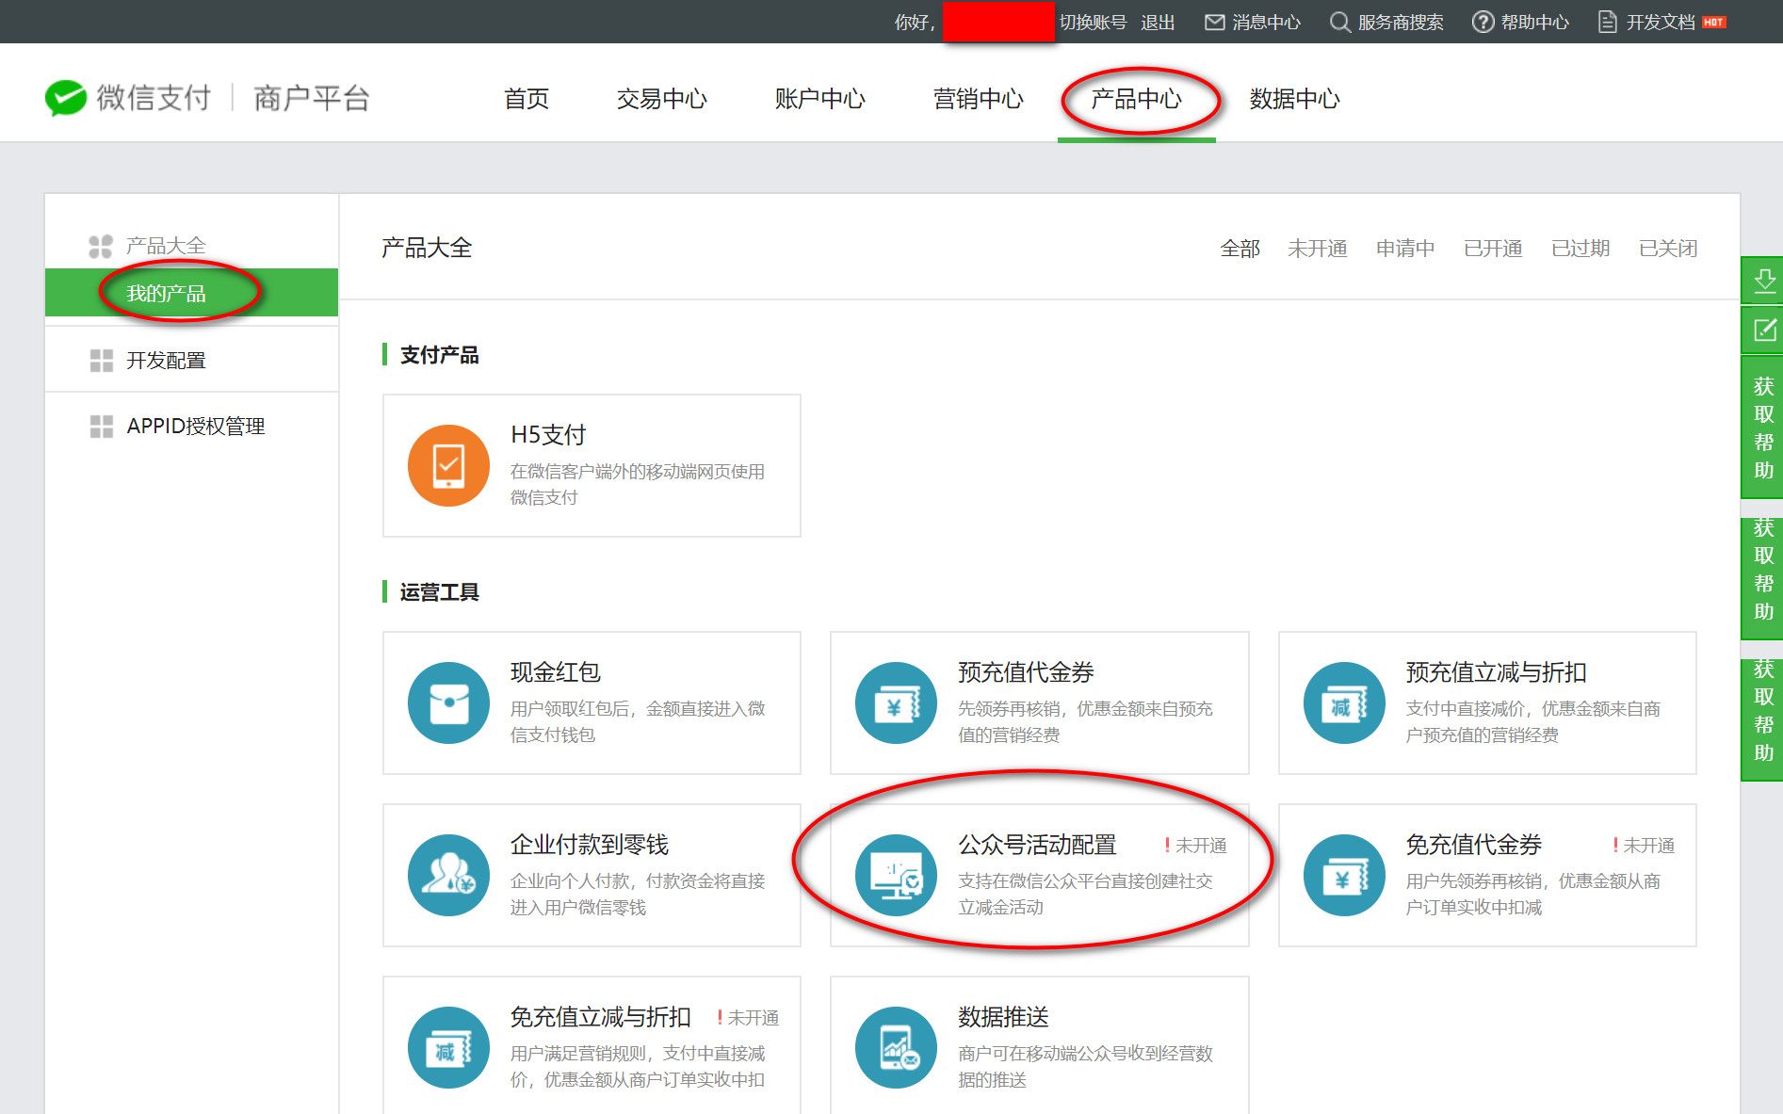This screenshot has height=1114, width=1783.
Task: Click the WeChat Pay green logo icon
Action: point(66,98)
